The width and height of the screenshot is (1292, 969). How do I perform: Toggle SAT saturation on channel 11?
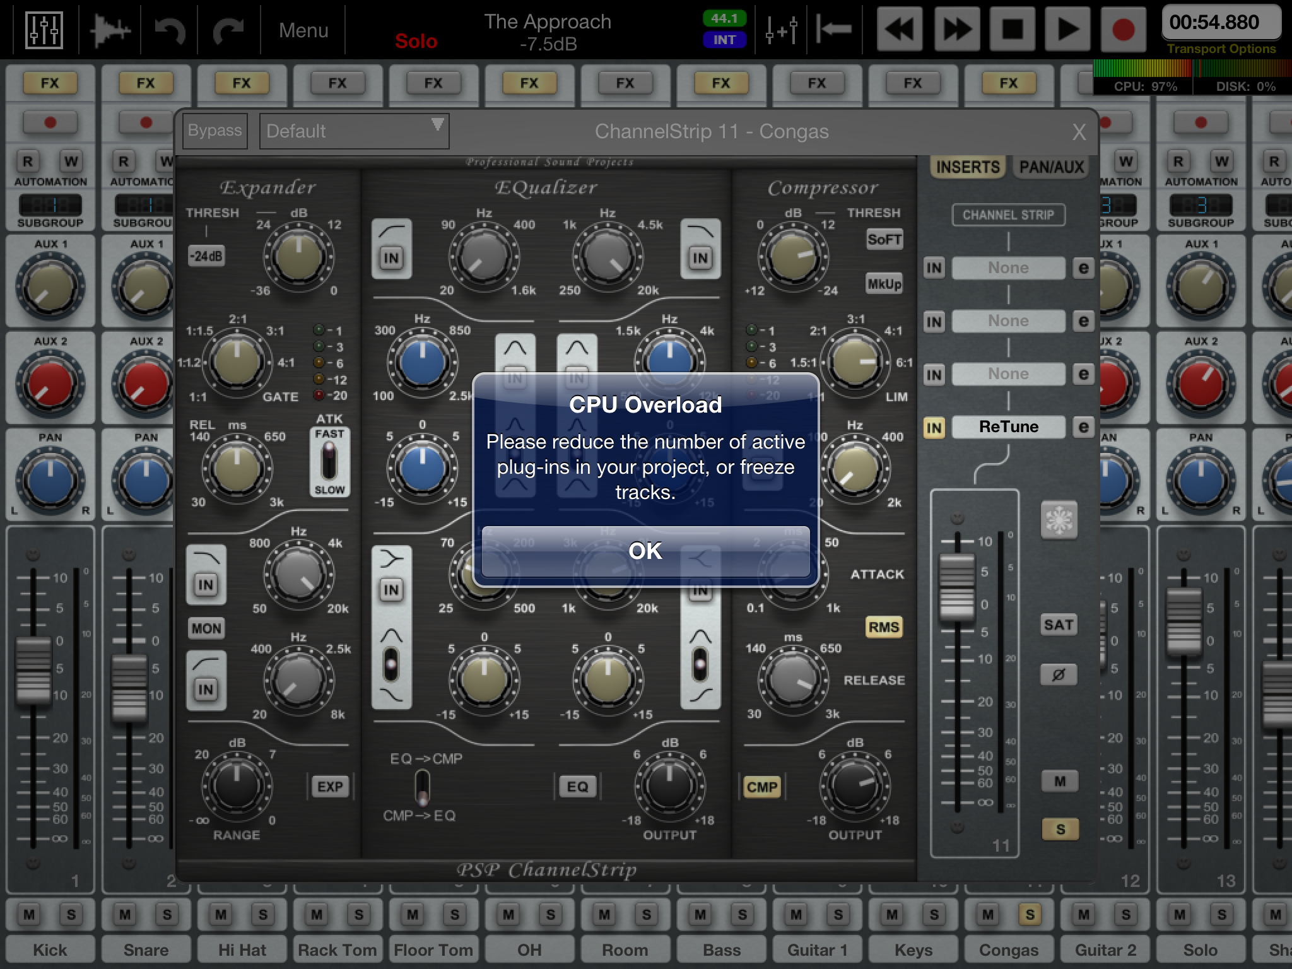(1059, 625)
